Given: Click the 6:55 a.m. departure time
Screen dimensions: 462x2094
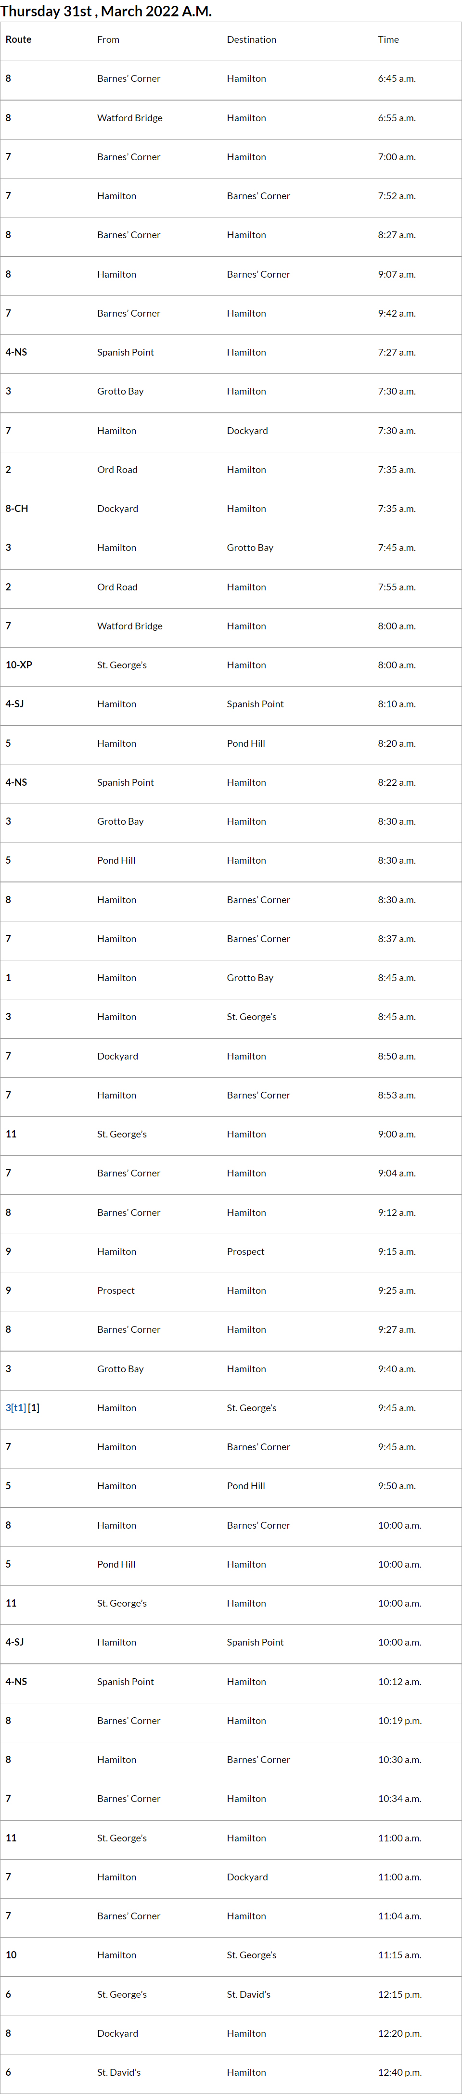Looking at the screenshot, I should [x=396, y=118].
